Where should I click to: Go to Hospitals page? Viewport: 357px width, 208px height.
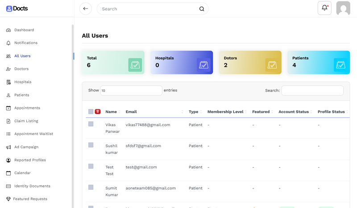click(x=23, y=82)
